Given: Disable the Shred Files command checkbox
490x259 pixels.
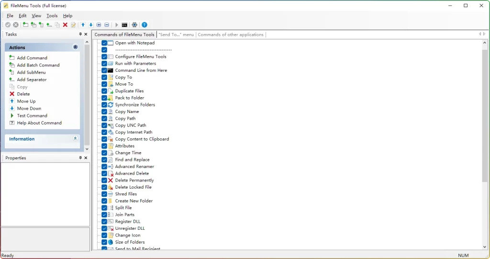Looking at the screenshot, I should [x=104, y=194].
